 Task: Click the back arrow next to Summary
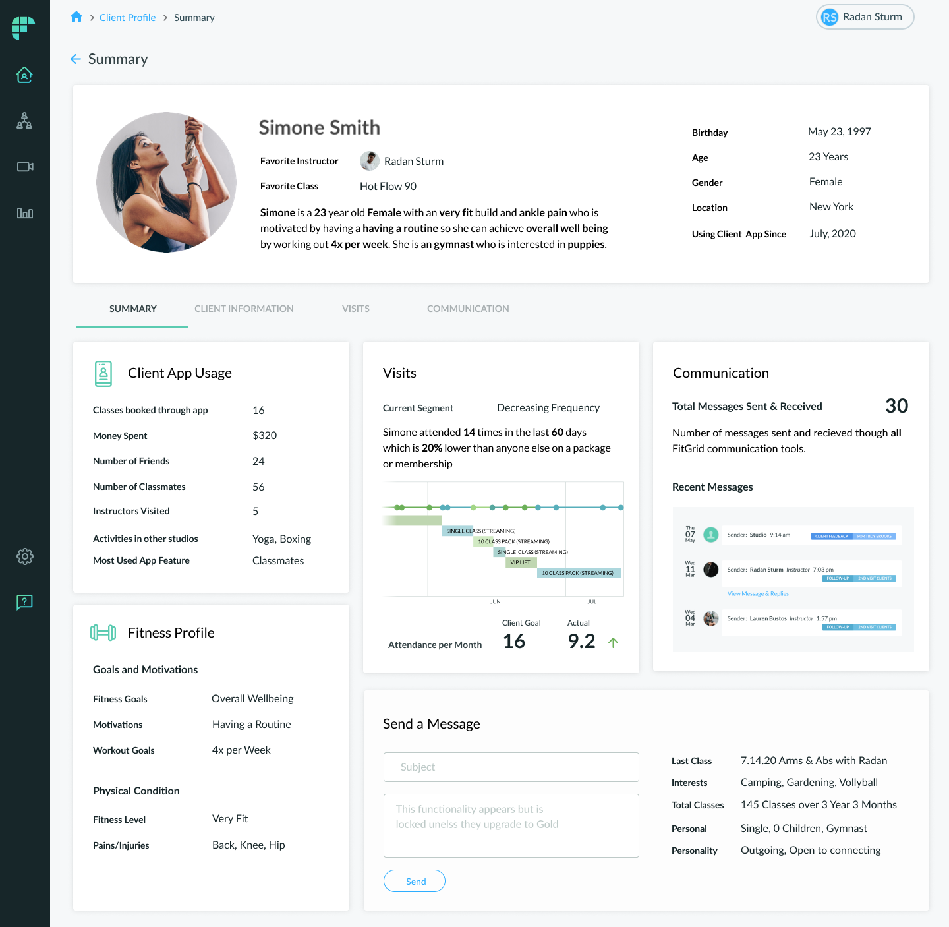tap(75, 59)
